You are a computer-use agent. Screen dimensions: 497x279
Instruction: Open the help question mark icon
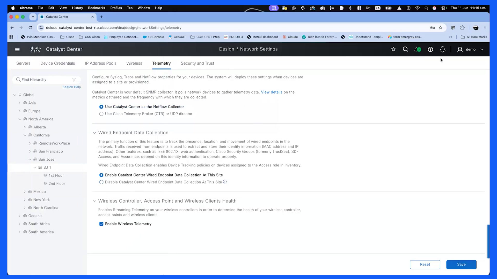[x=430, y=49]
